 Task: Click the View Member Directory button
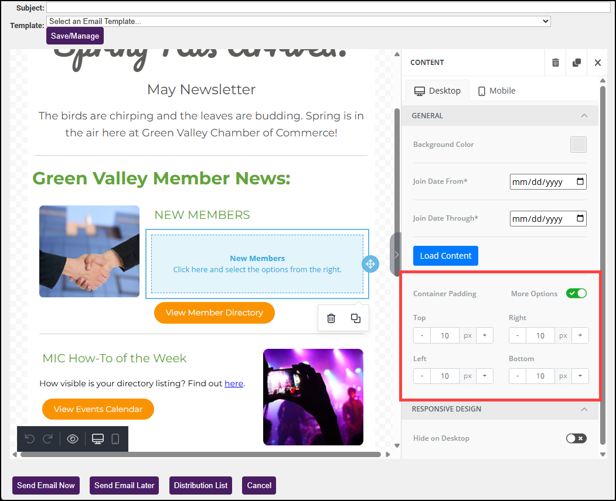pos(215,313)
